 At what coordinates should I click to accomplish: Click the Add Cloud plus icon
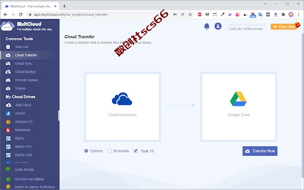9,105
